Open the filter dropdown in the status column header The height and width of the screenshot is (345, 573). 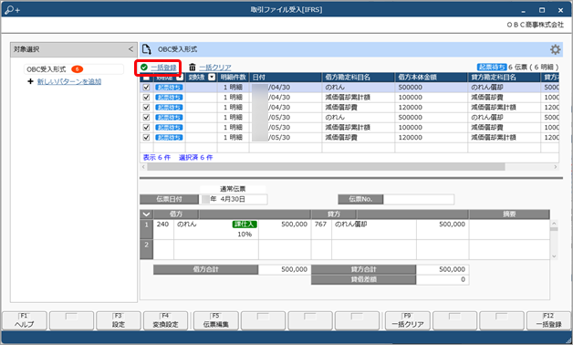(x=180, y=78)
